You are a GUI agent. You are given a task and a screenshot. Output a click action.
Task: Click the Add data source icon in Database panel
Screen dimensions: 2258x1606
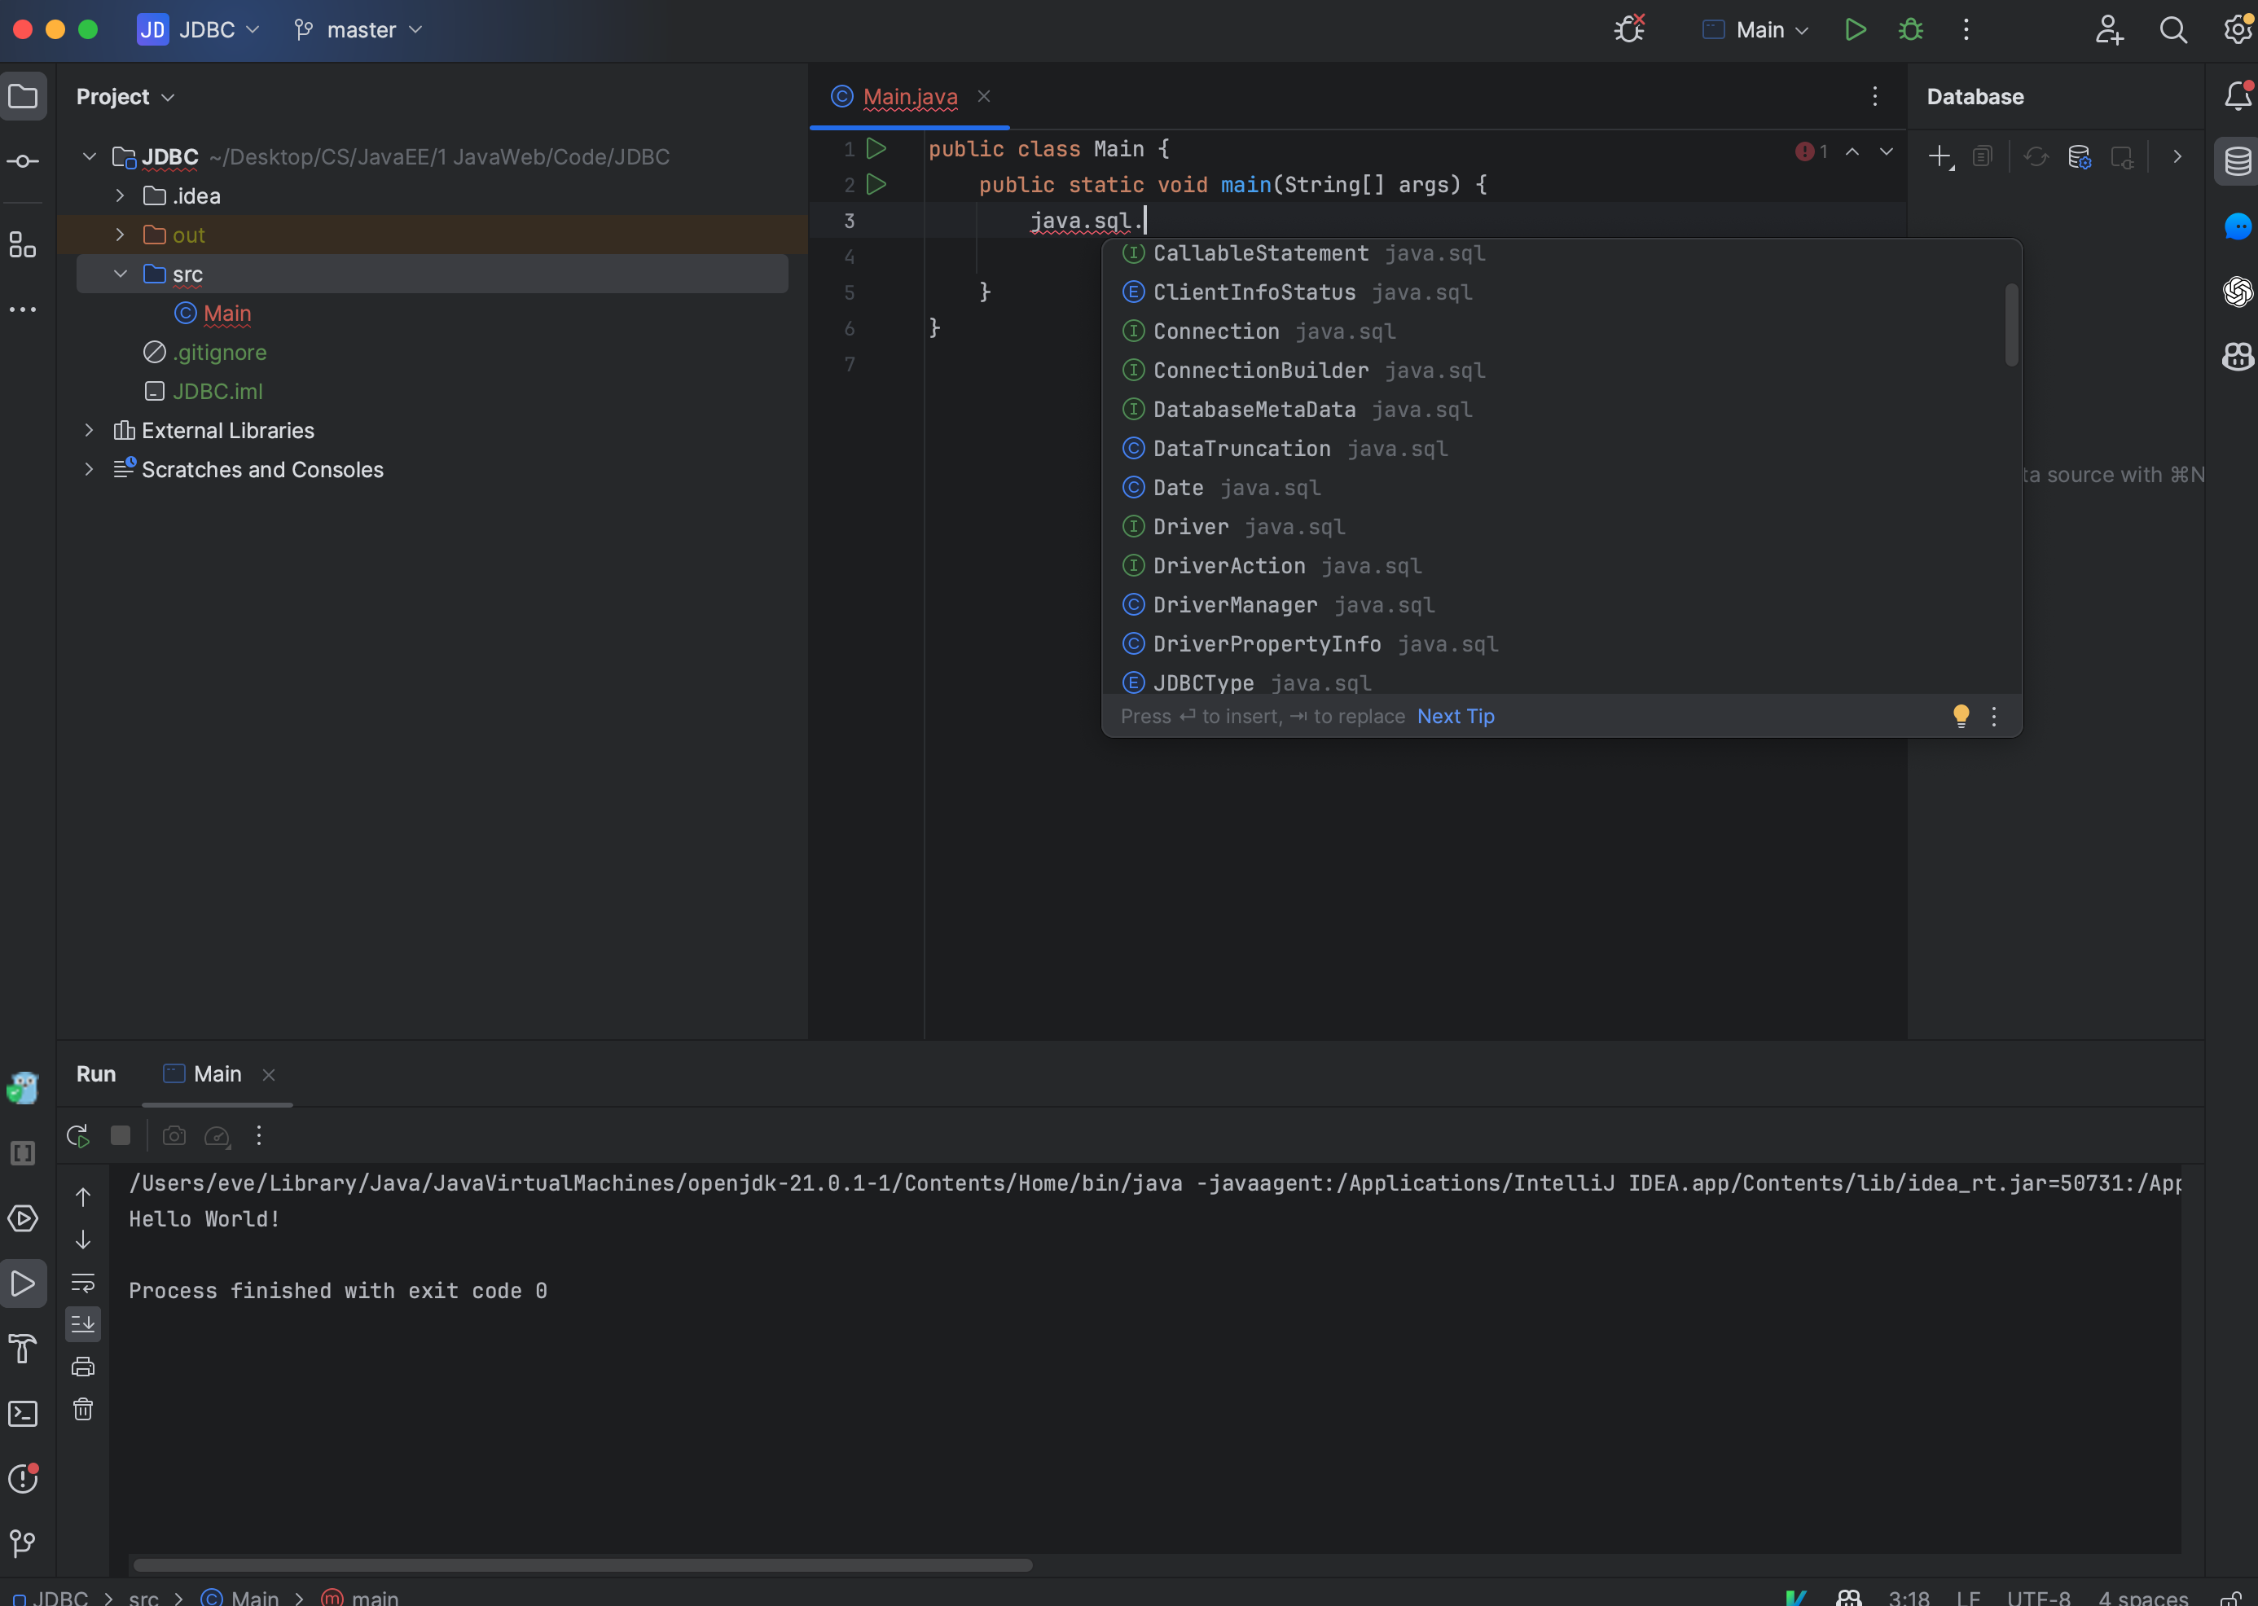(1942, 156)
